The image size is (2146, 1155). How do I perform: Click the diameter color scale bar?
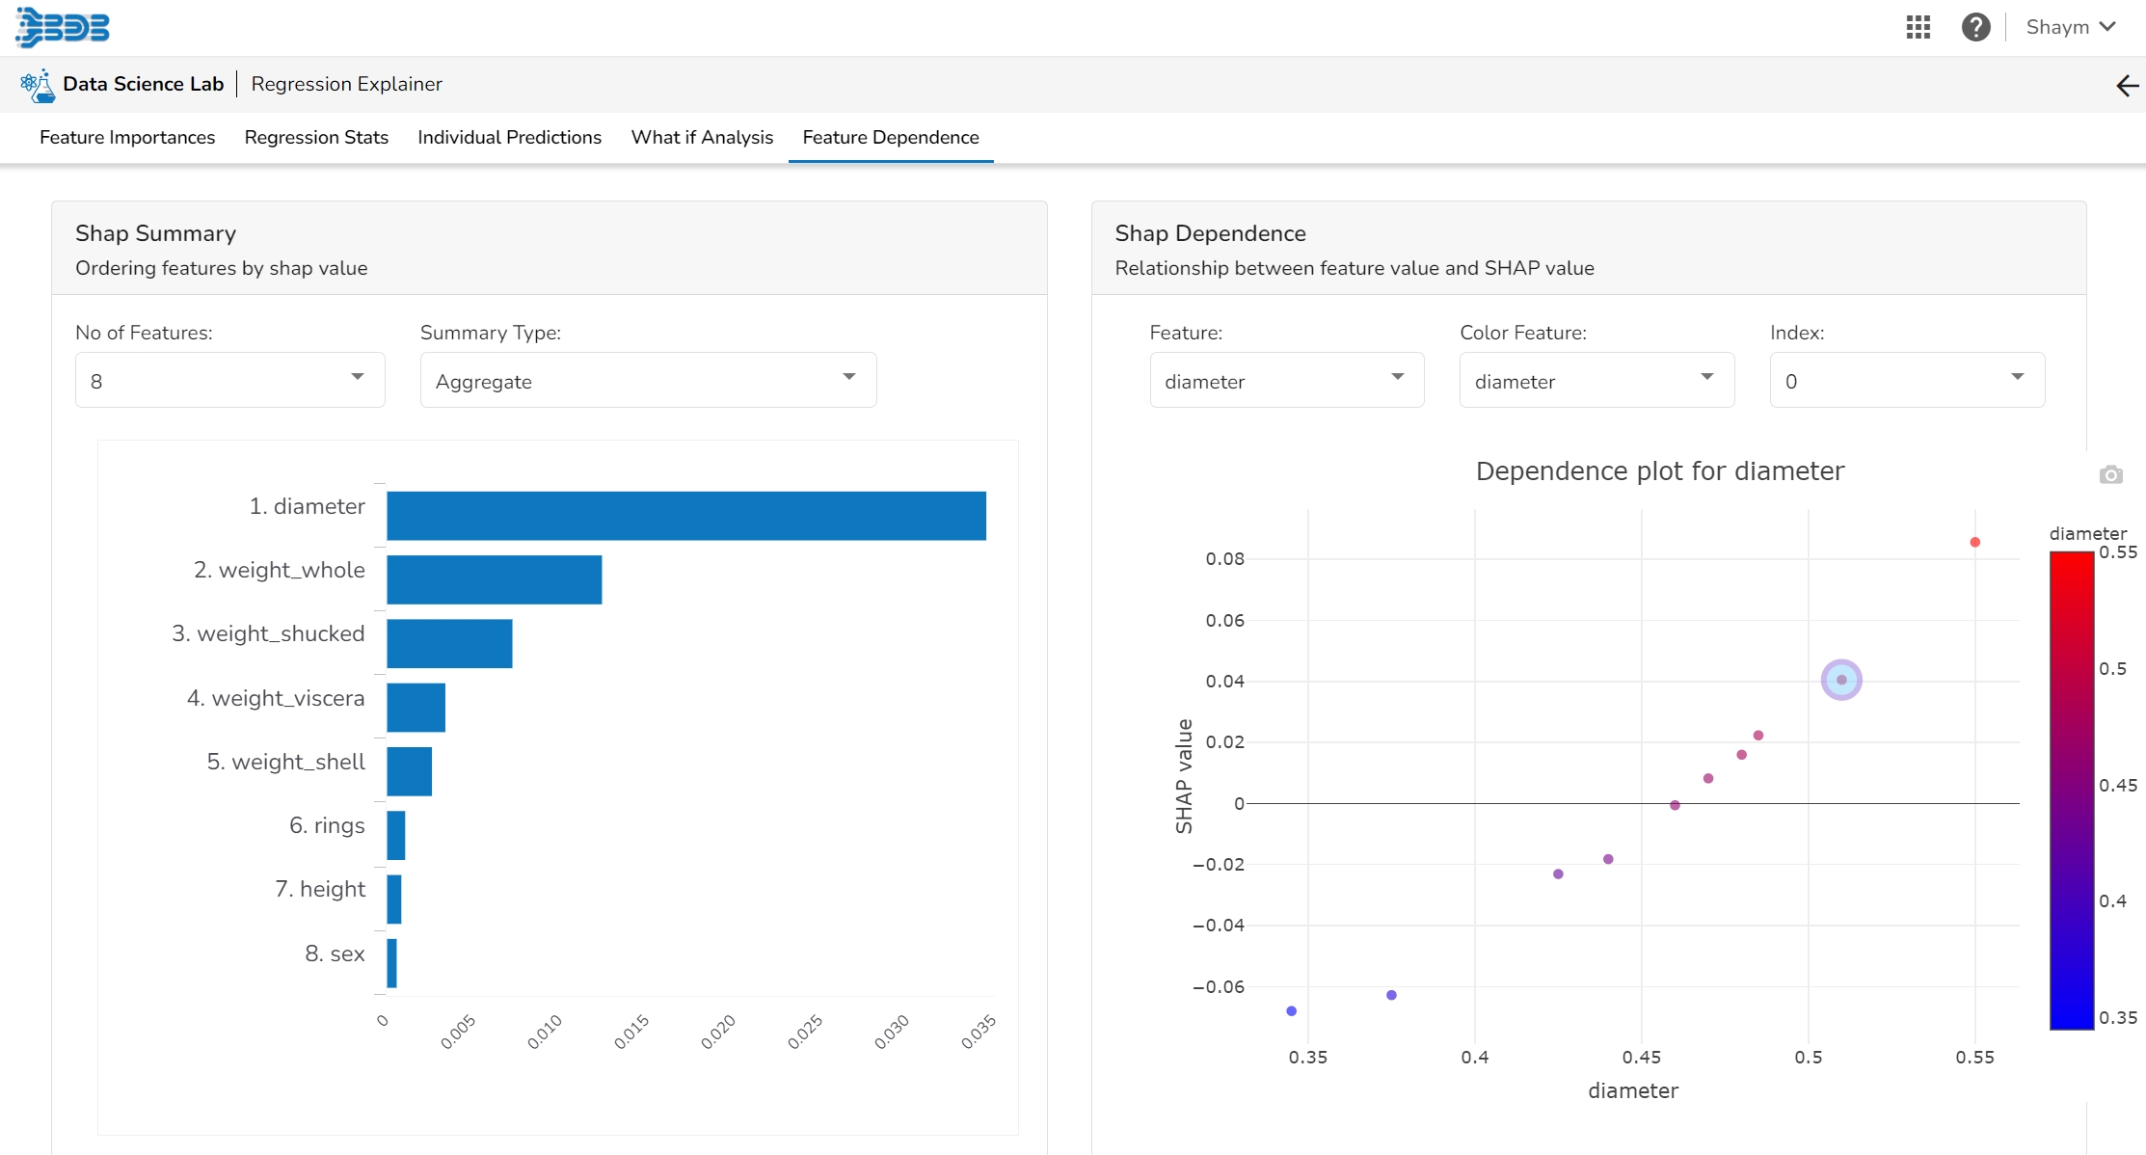coord(2071,790)
